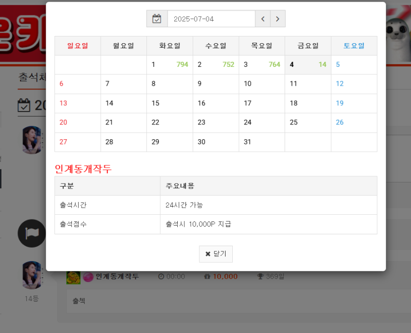Viewport: 411px width, 333px height.
Task: Open Saturday July 26 in calendar
Action: click(354, 123)
